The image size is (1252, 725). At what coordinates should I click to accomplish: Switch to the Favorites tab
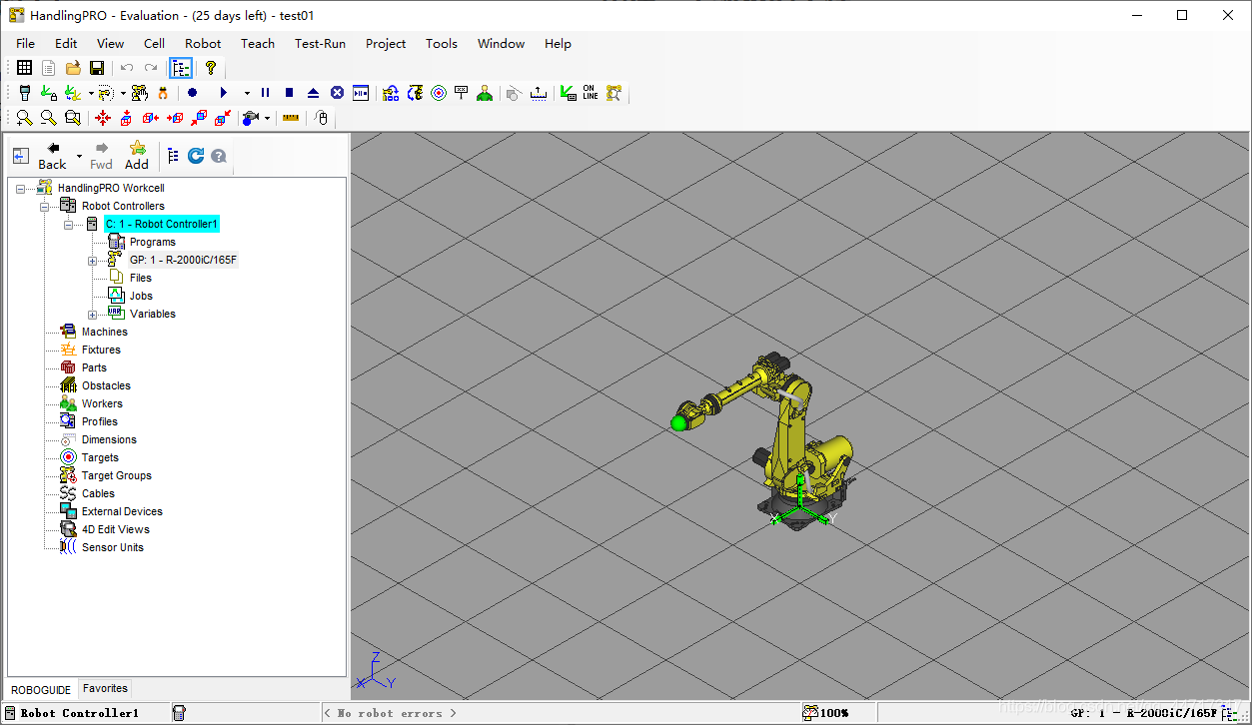point(105,688)
